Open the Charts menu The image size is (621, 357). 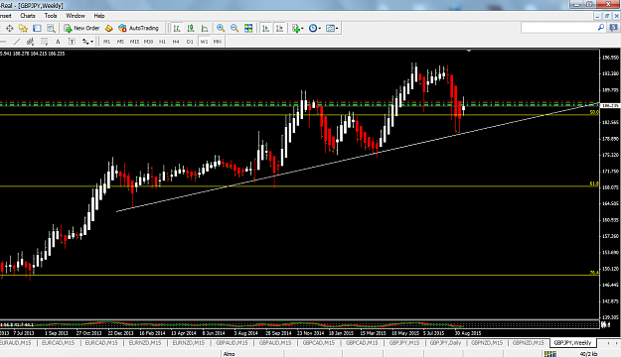28,16
